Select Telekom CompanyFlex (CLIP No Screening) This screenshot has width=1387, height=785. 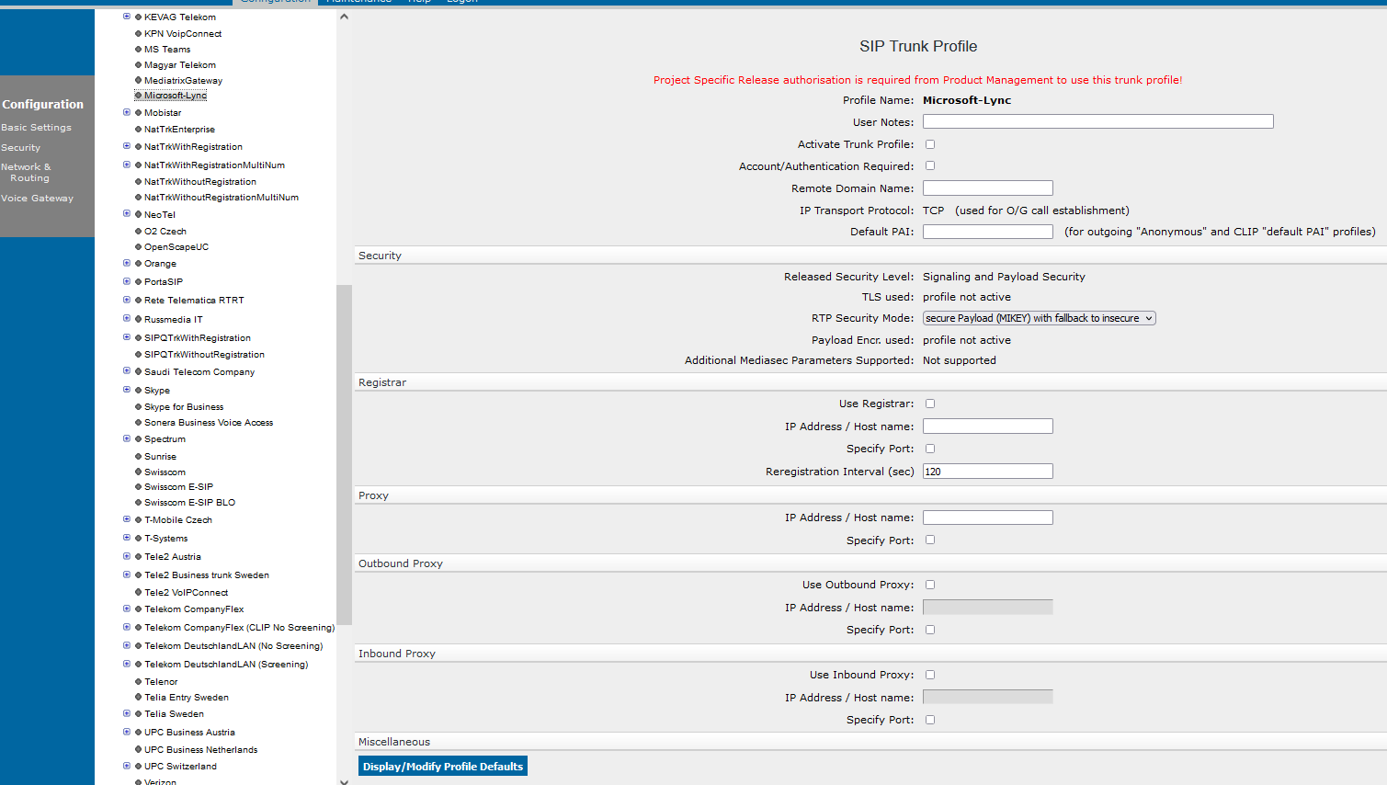pyautogui.click(x=239, y=628)
